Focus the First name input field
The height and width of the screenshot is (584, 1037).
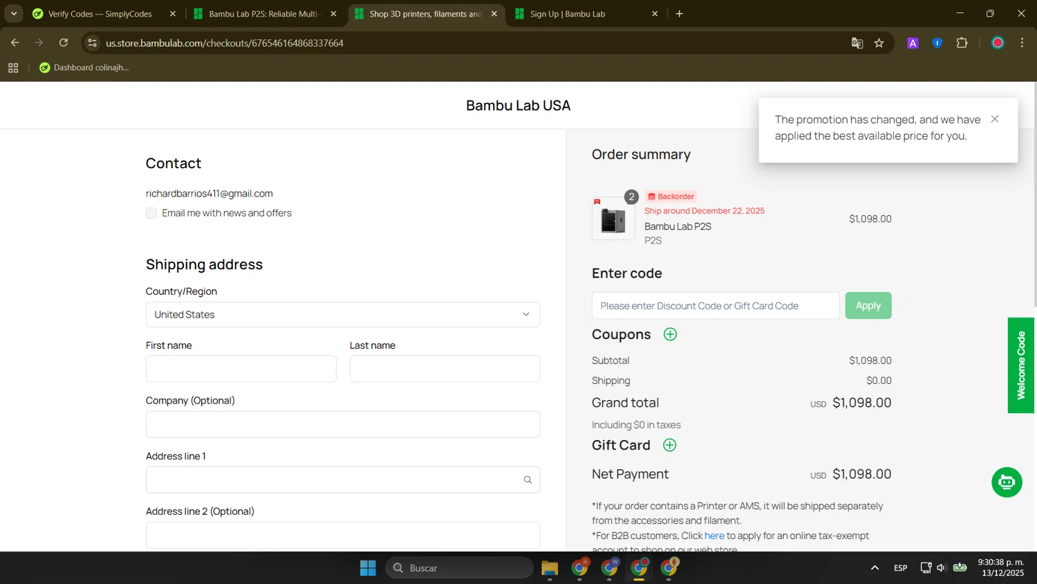[x=241, y=369]
